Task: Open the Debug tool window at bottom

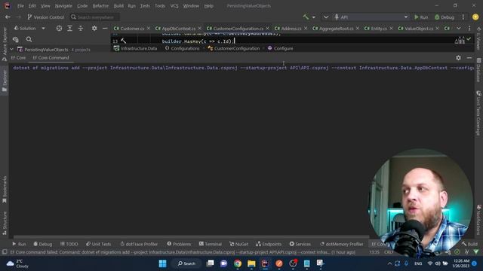Action: 43,244
